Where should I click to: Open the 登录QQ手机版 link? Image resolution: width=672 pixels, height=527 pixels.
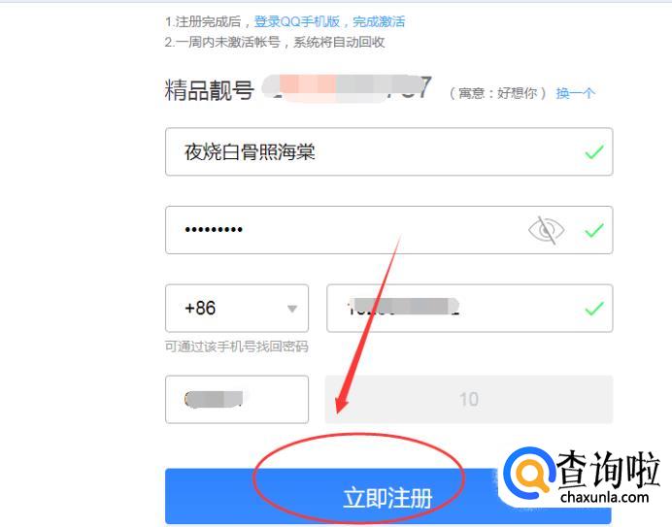pyautogui.click(x=297, y=22)
